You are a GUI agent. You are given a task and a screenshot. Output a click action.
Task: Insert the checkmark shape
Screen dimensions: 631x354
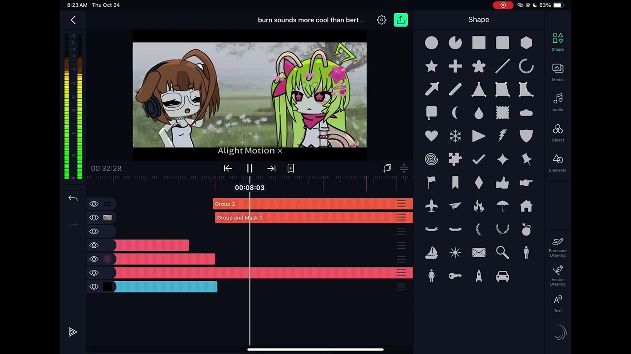(479, 159)
